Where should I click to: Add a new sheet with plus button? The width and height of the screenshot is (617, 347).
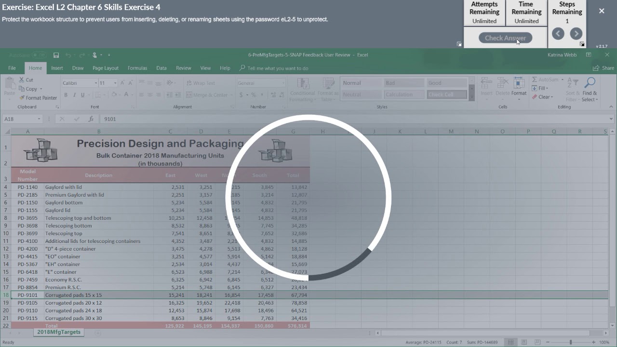point(98,333)
